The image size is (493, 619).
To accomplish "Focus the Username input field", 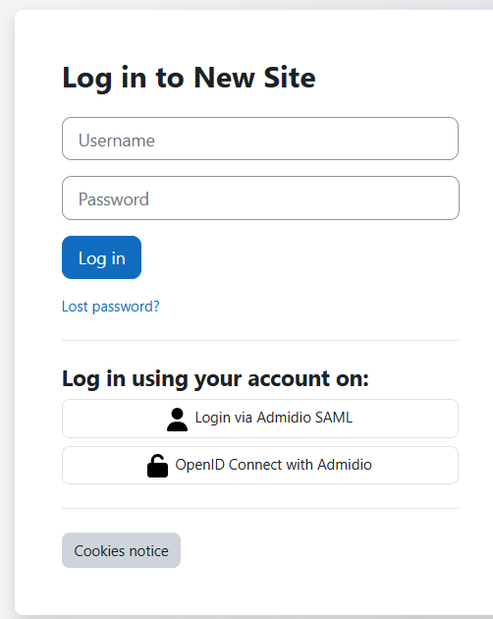I will pos(260,139).
